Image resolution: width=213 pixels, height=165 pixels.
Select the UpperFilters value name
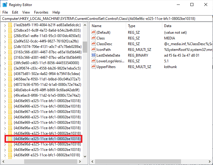click(x=106, y=67)
